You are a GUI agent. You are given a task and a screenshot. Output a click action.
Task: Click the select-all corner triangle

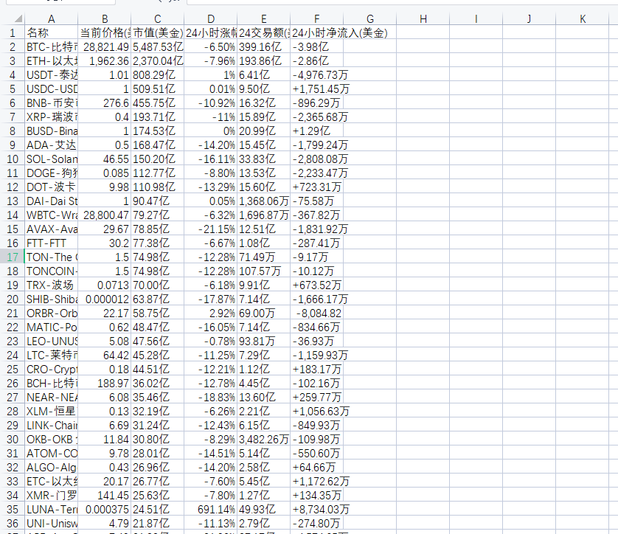pyautogui.click(x=18, y=19)
